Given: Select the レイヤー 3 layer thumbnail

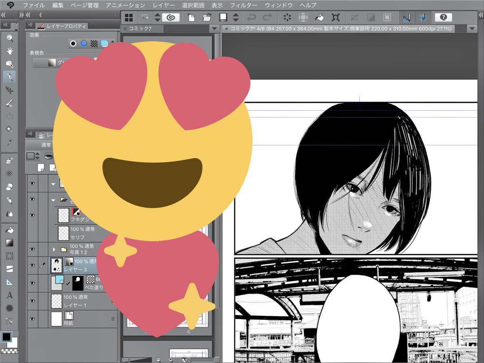Looking at the screenshot, I should [x=56, y=265].
